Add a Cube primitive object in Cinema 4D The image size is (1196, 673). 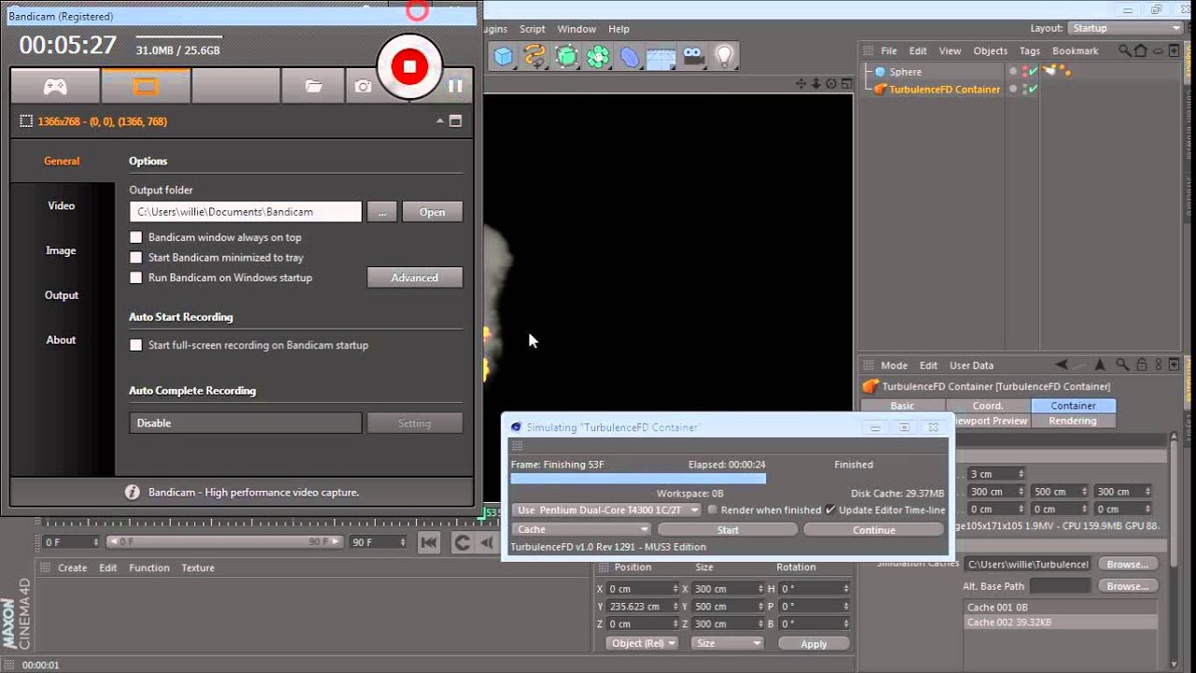point(504,57)
